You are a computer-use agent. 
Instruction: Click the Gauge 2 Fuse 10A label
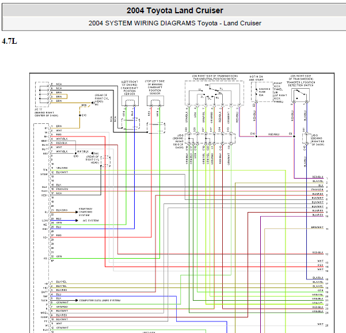pos(264,92)
